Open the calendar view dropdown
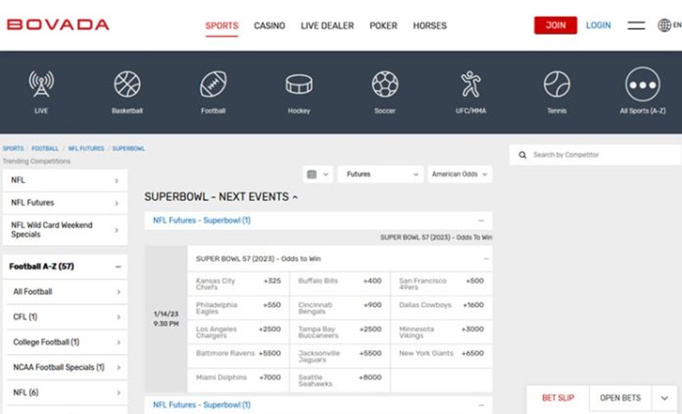The width and height of the screenshot is (682, 414). (x=318, y=174)
